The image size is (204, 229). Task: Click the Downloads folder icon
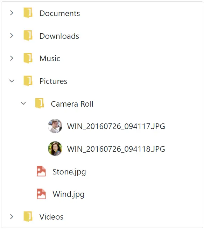tap(28, 35)
